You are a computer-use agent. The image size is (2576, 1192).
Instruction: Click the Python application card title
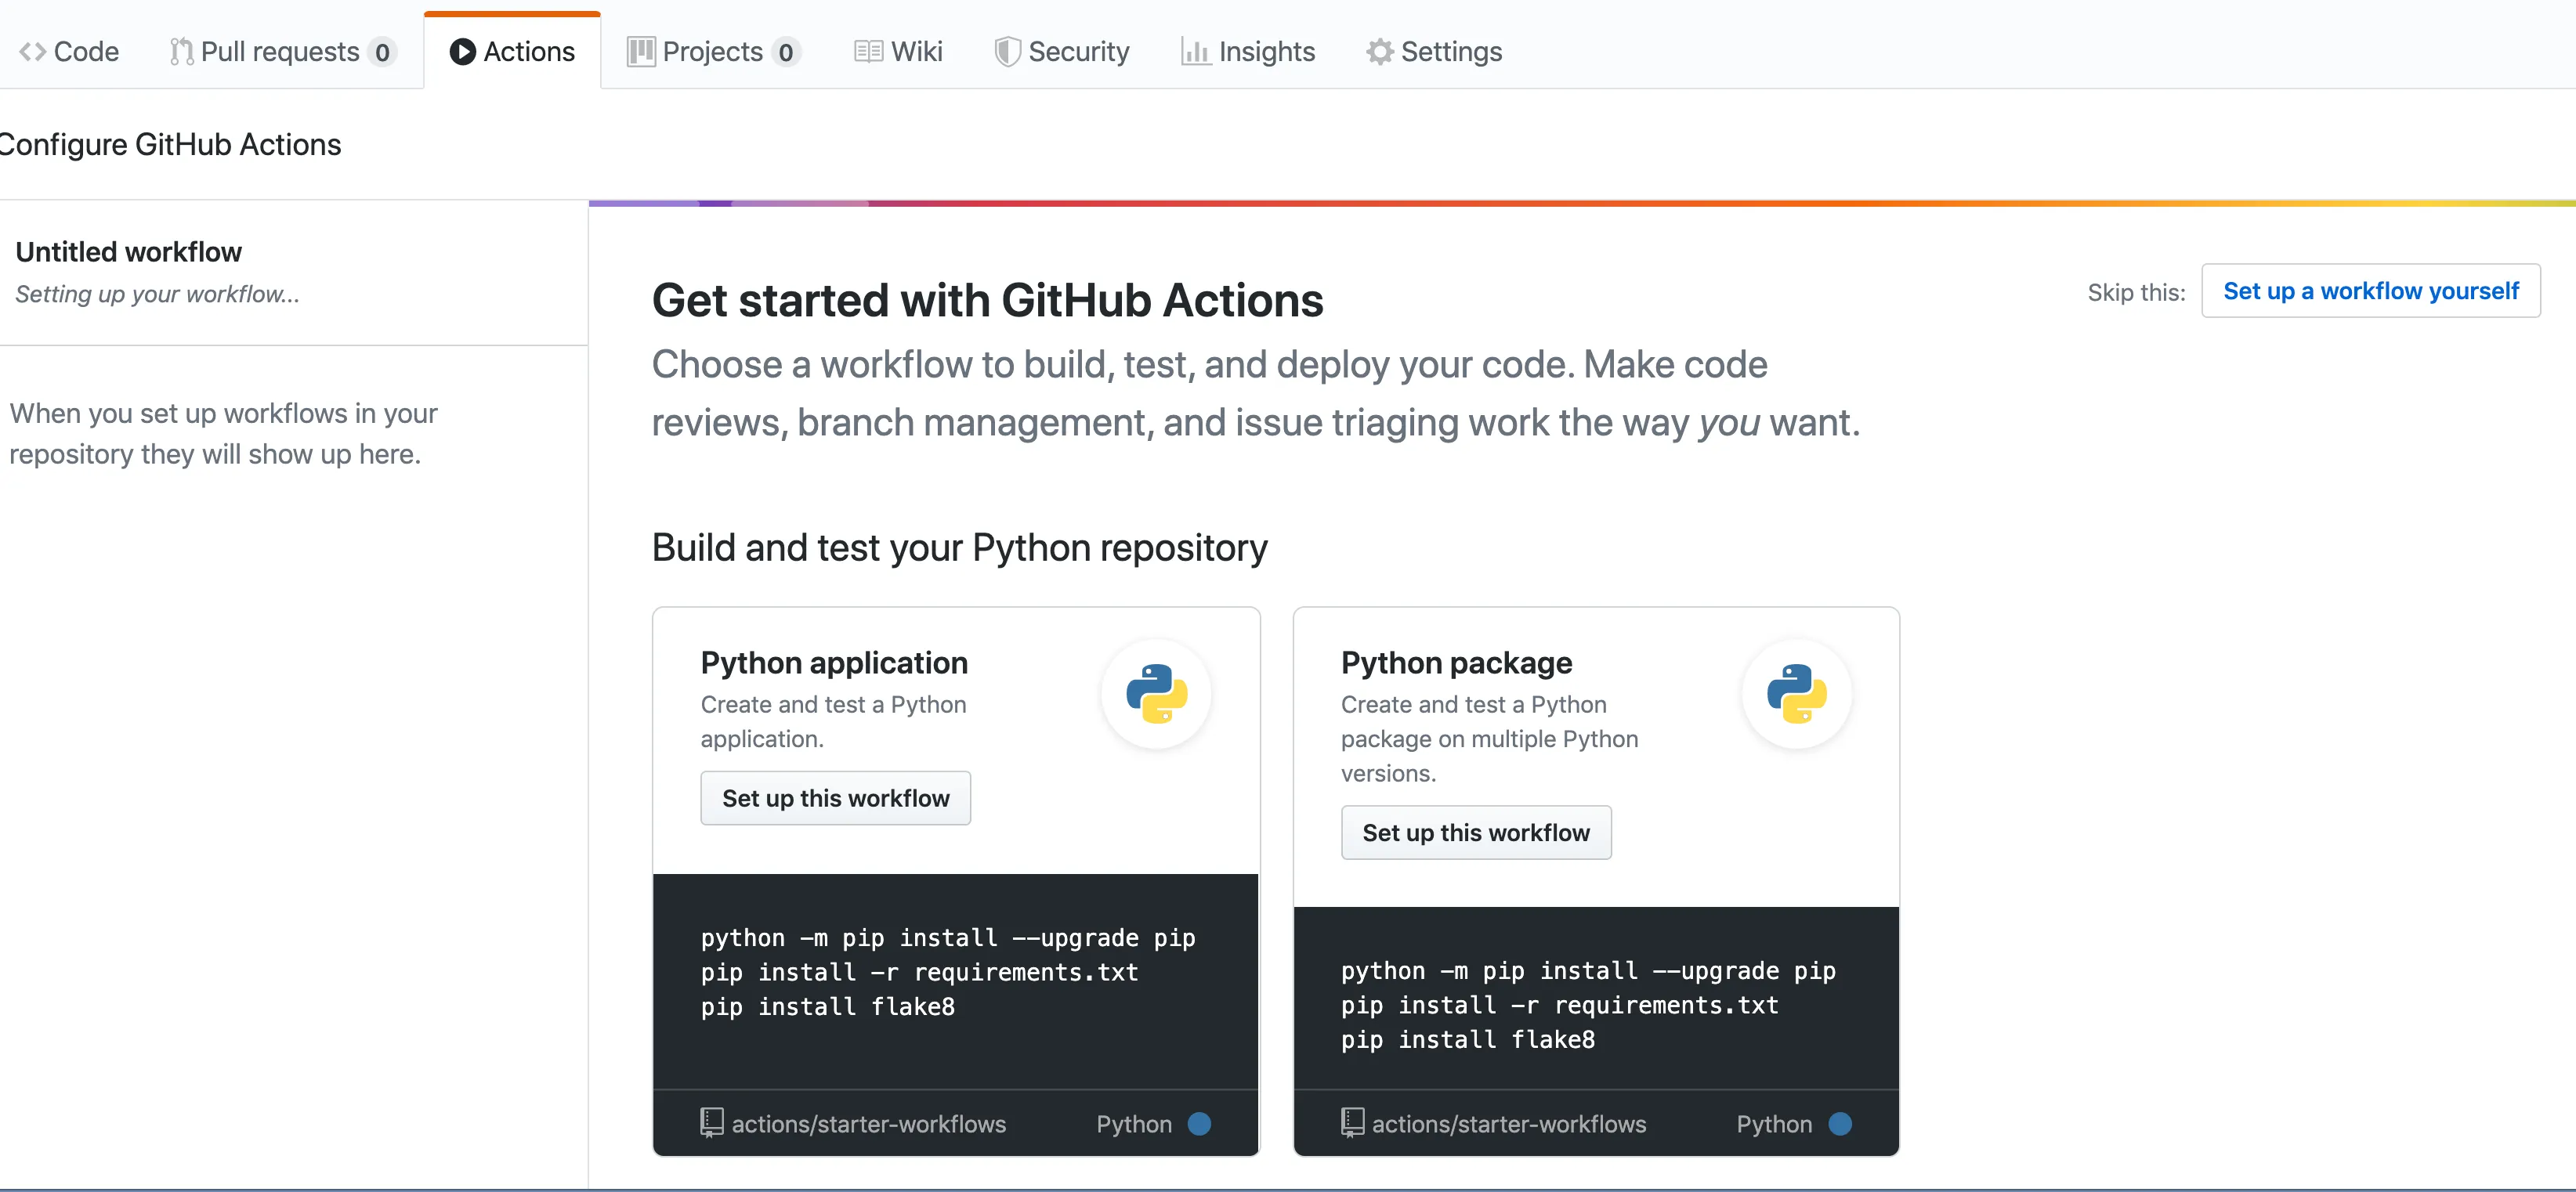834,663
